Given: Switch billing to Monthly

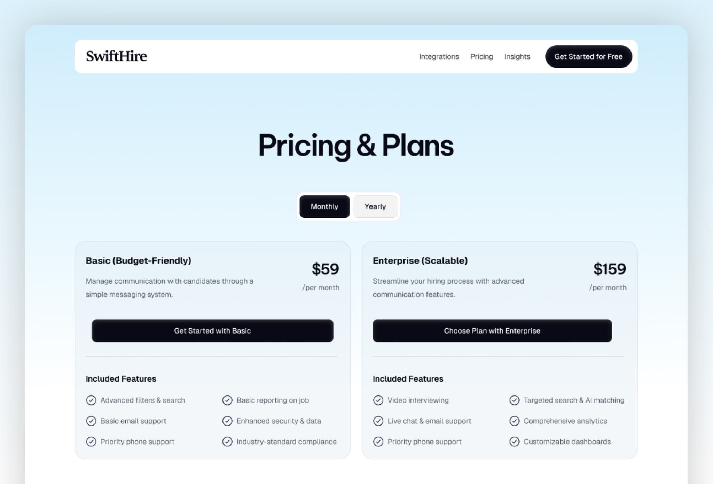Looking at the screenshot, I should (324, 206).
